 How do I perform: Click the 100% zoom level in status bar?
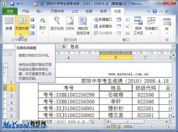[x=128, y=127]
